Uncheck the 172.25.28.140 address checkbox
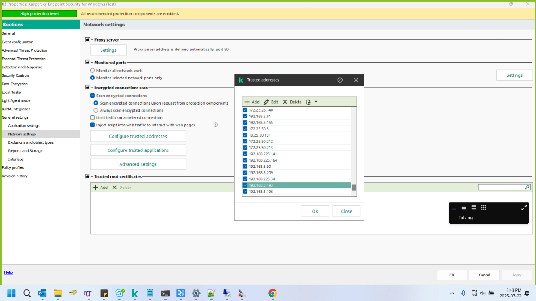 (245, 110)
